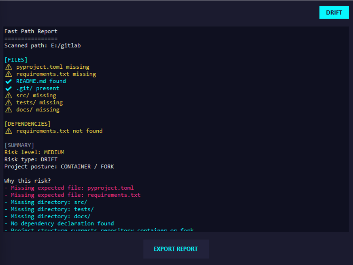Click '.git/ present' text
The height and width of the screenshot is (265, 353).
[x=38, y=88]
